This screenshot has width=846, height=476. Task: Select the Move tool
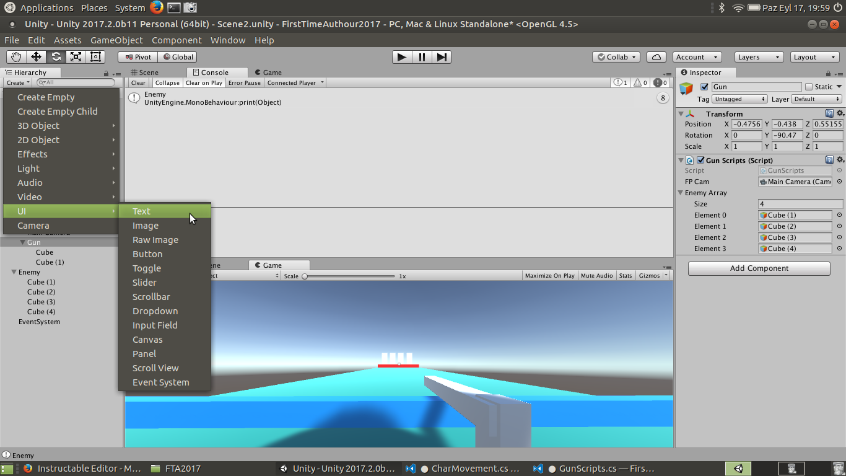coord(36,56)
